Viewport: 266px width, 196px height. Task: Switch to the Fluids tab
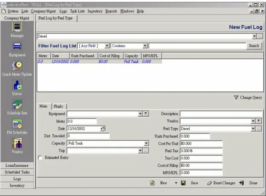coord(58,106)
